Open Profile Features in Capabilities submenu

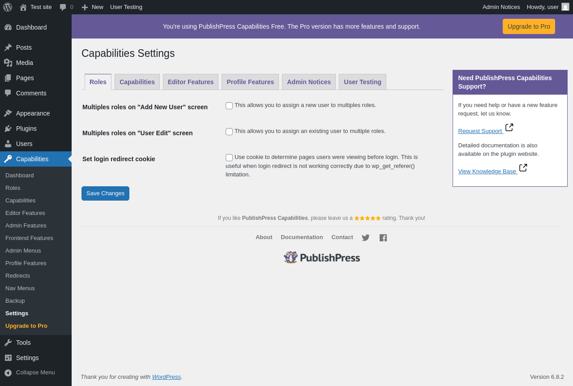[x=36, y=263]
